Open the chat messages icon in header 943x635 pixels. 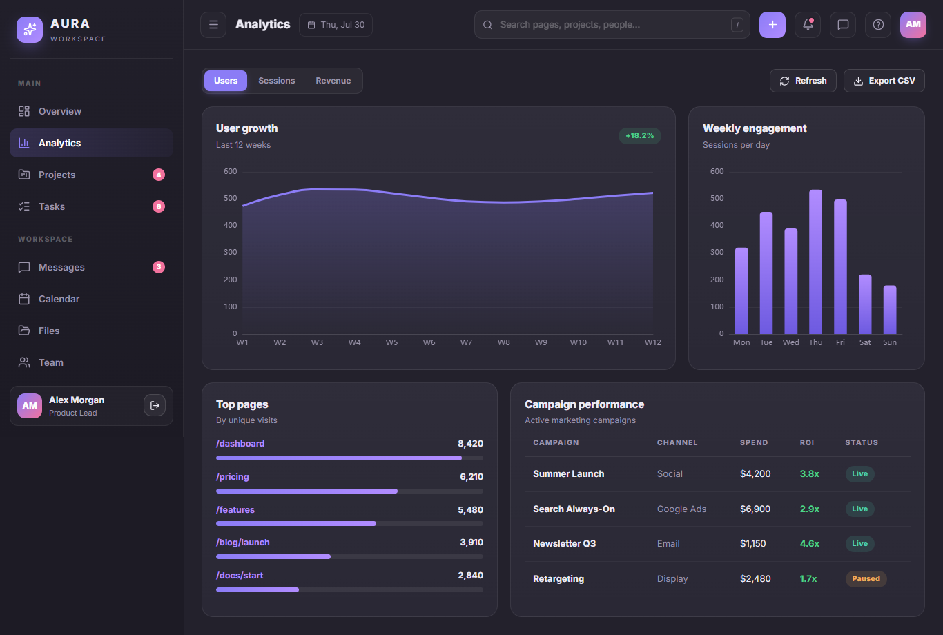click(843, 25)
